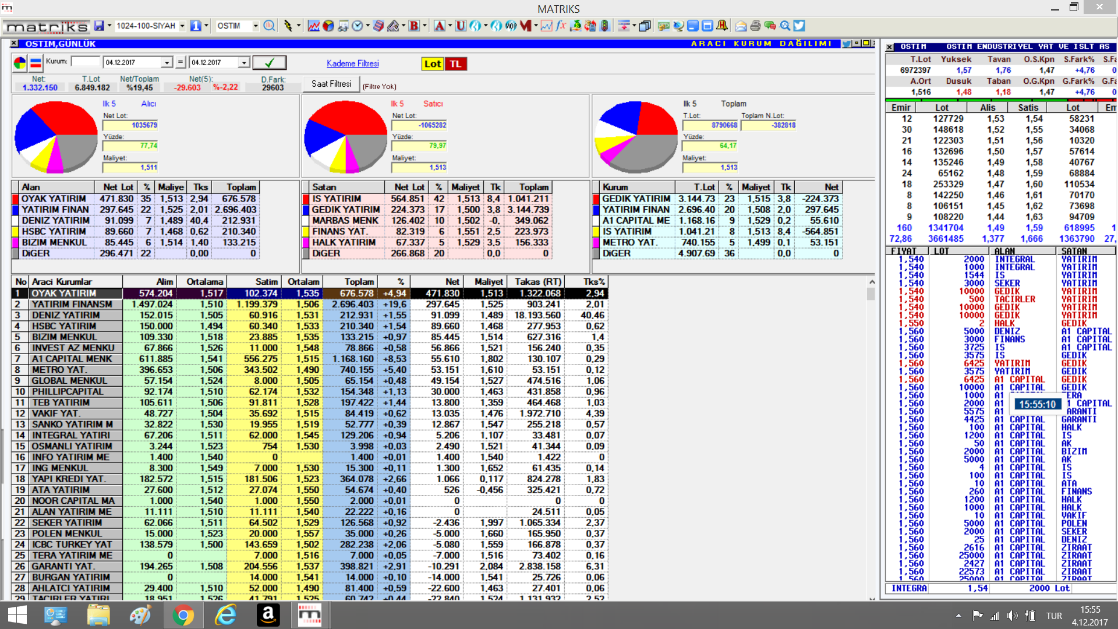Click the blue number 1 page icon
The height and width of the screenshot is (629, 1118).
point(196,26)
